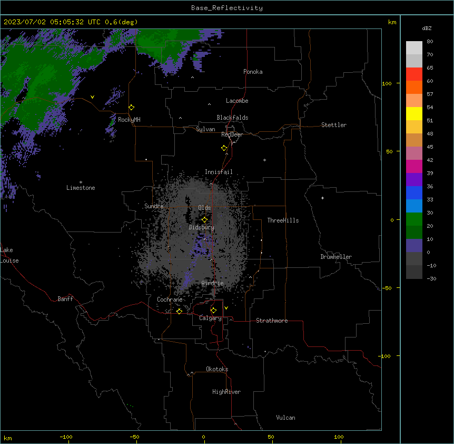The width and height of the screenshot is (454, 444).
Task: Click the RedDeer city label
Action: point(232,134)
